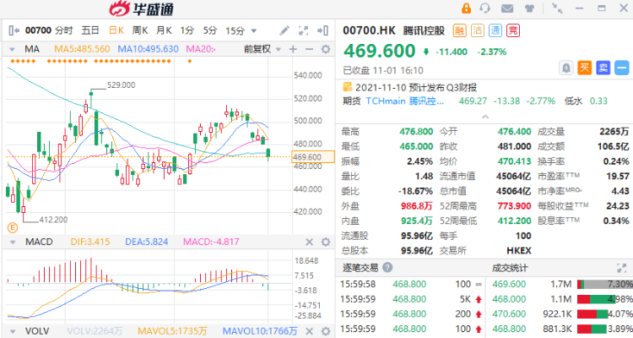633x338 pixels.
Task: Select the pencil drawing tool
Action: (x=284, y=30)
